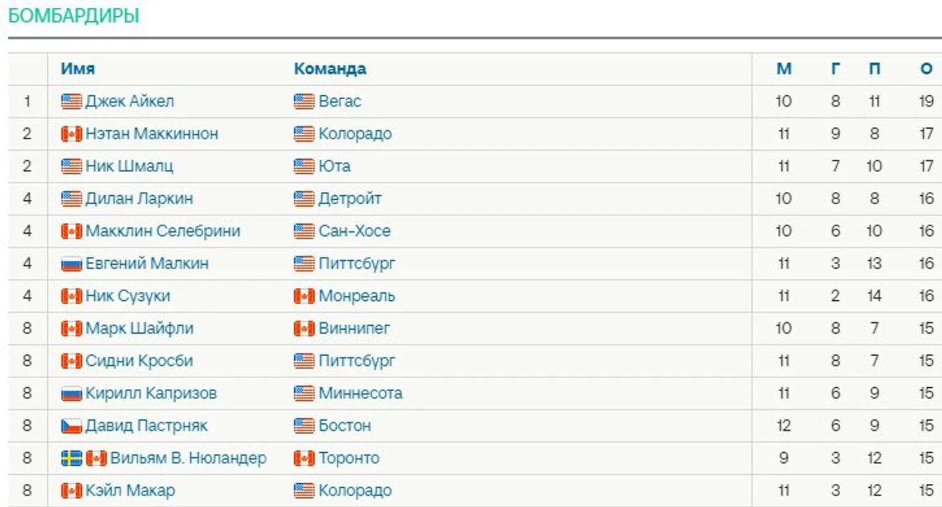Open player profile for Макклин Селебрини
Image resolution: width=942 pixels, height=507 pixels.
(x=163, y=231)
